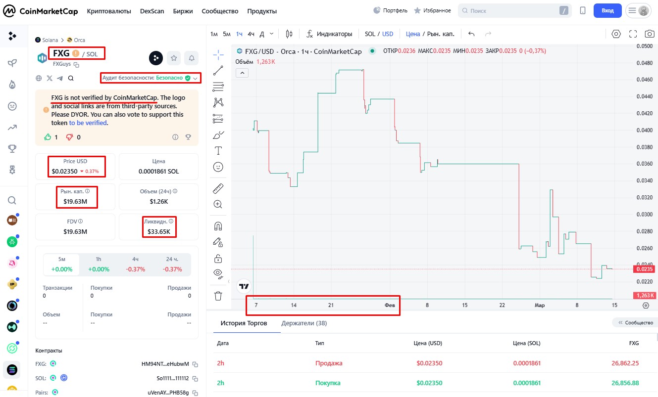
Task: Open the token's Telegram link
Action: [60, 78]
